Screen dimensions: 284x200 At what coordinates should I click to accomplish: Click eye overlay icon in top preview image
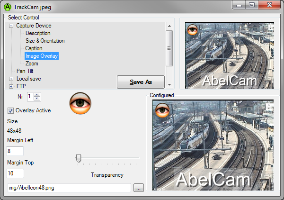193,30
